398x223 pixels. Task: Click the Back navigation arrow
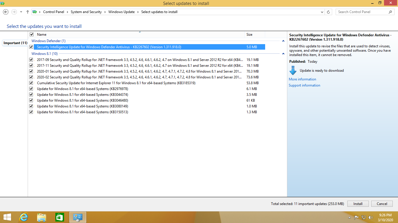6,12
